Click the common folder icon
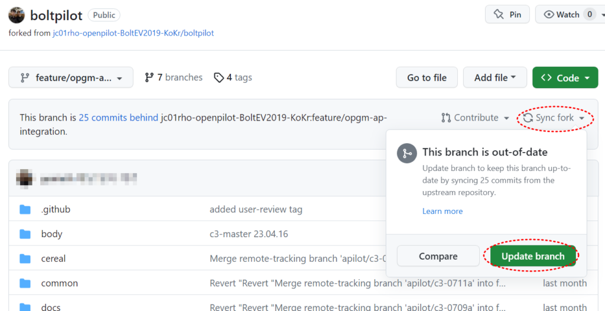The width and height of the screenshot is (605, 311). (25, 283)
